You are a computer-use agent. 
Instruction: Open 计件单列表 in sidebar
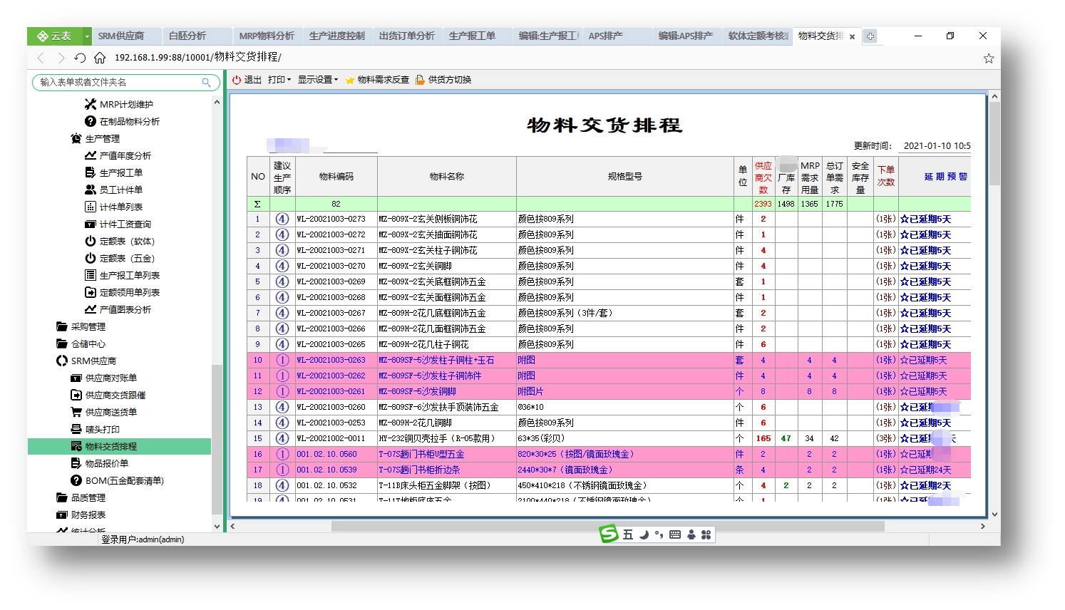pos(113,207)
